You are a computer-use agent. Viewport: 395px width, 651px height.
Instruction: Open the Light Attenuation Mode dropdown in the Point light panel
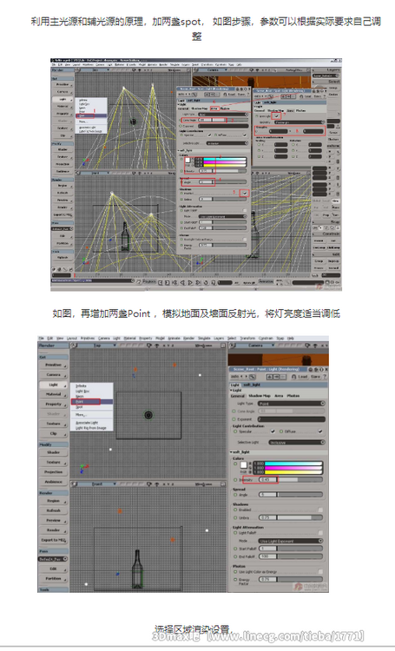point(291,541)
